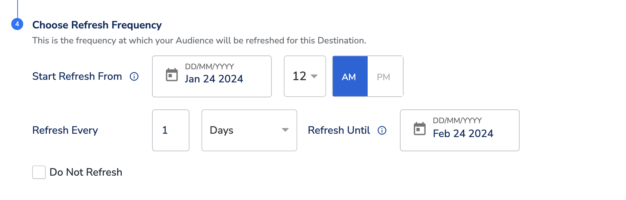Viewport: 626px width, 200px height.
Task: Click the calendar icon in the start date field
Action: (172, 75)
